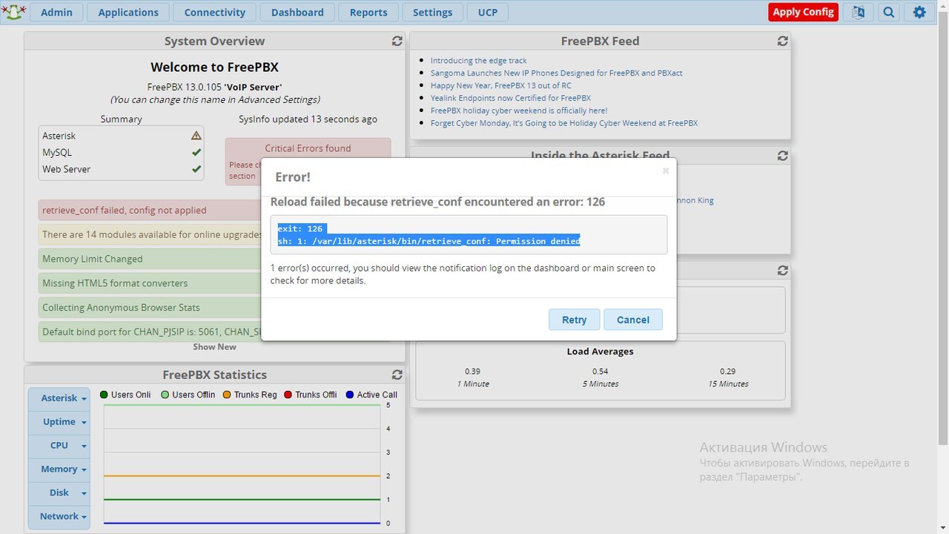Viewport: 949px width, 534px height.
Task: Refresh the System Overview panel
Action: [397, 41]
